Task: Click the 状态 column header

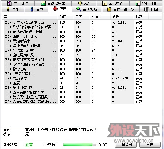Action: (x=141, y=17)
